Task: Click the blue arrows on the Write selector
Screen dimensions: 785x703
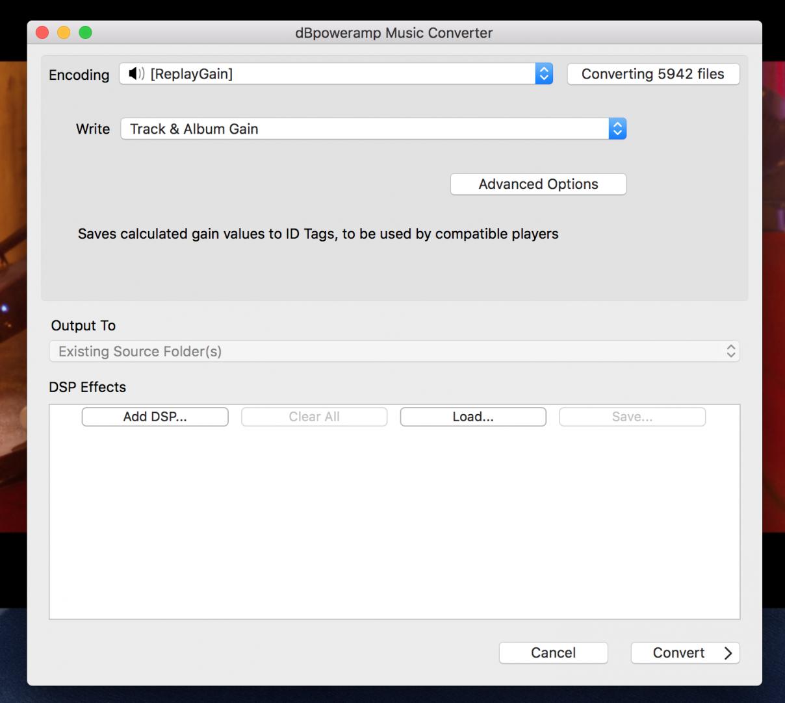Action: (617, 129)
